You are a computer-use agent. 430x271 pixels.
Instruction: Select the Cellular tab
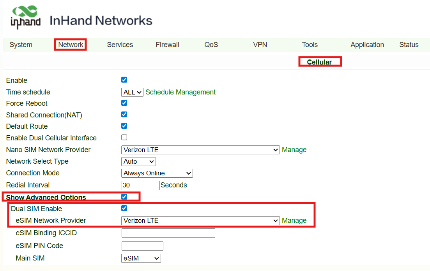click(x=320, y=62)
